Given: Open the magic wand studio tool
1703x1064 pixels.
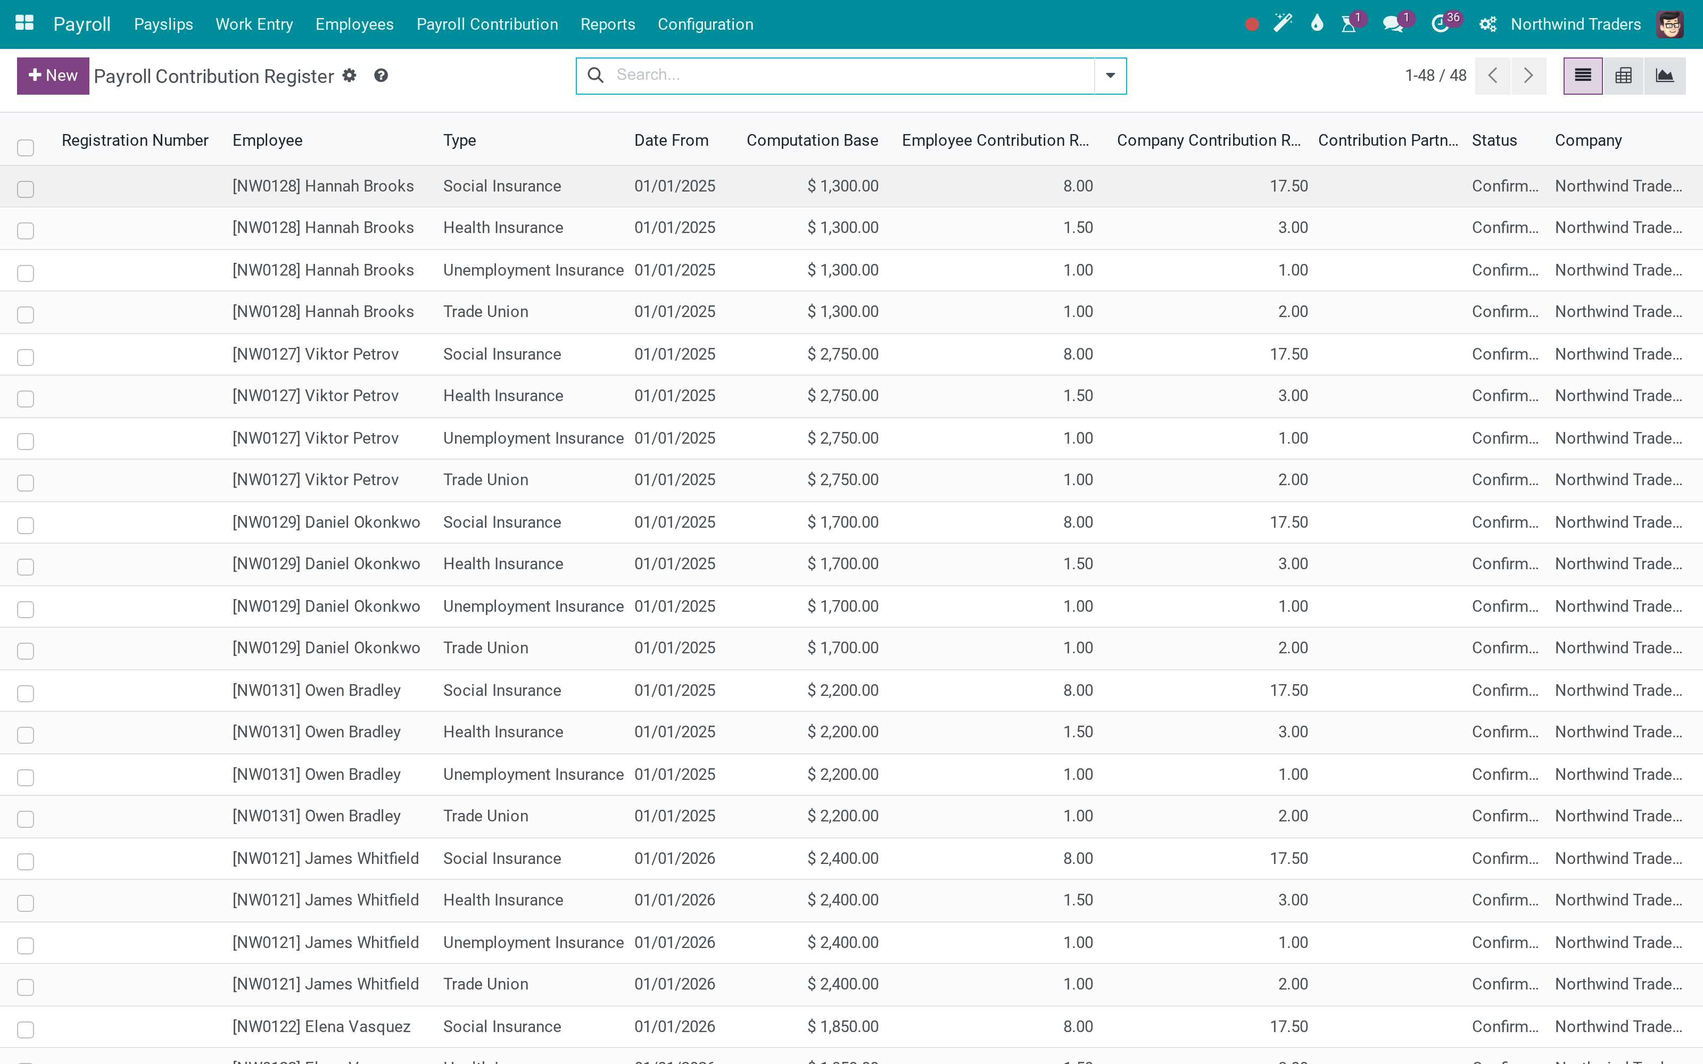Looking at the screenshot, I should (x=1283, y=24).
